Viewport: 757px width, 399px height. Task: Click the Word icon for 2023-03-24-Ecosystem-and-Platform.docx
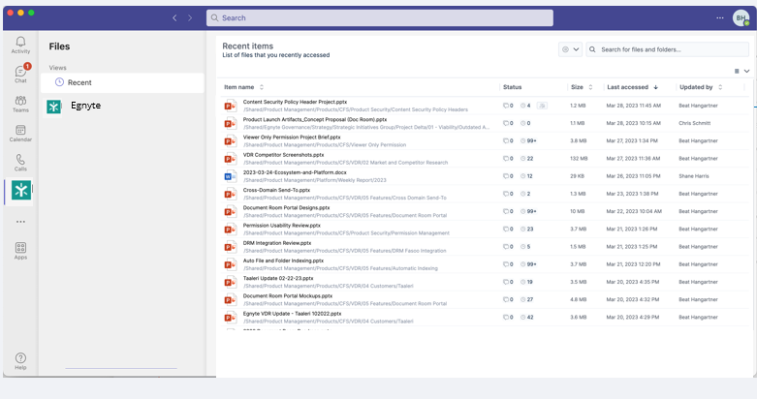tap(230, 176)
